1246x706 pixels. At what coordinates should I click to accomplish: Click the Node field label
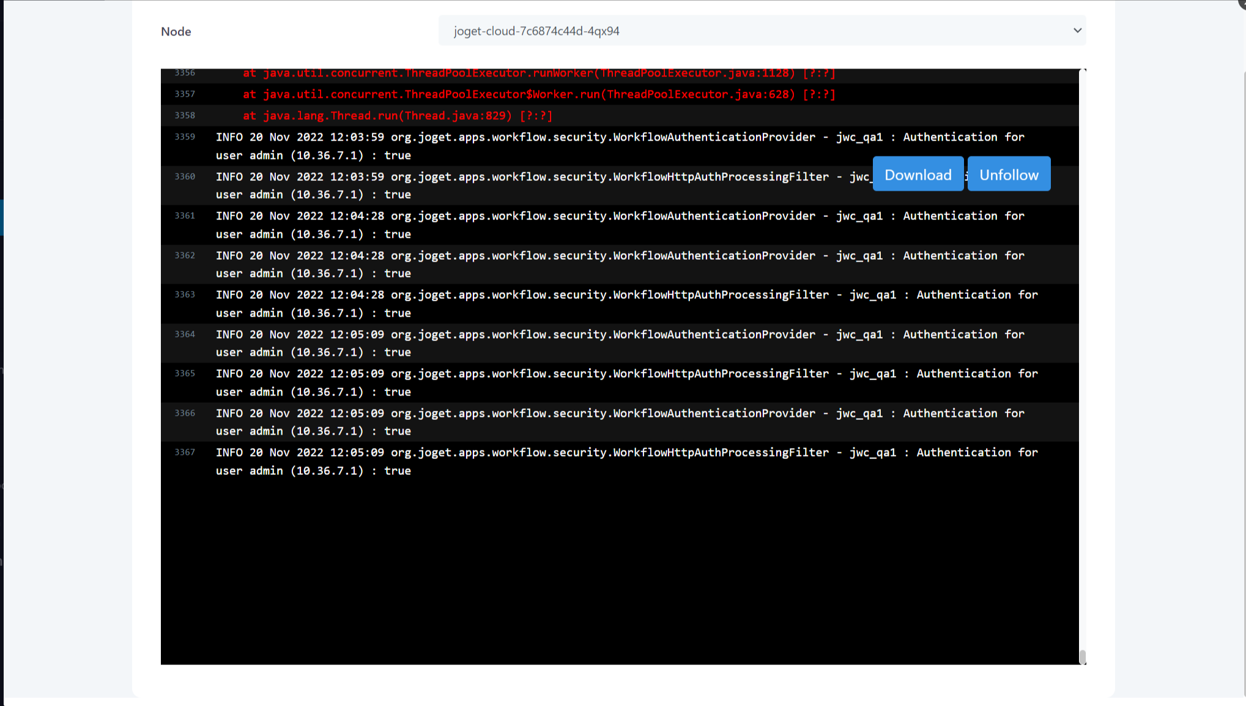pos(176,32)
